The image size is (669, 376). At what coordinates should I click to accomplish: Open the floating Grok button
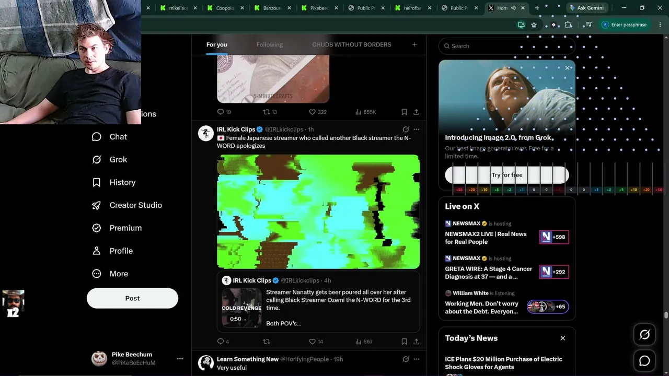644,335
